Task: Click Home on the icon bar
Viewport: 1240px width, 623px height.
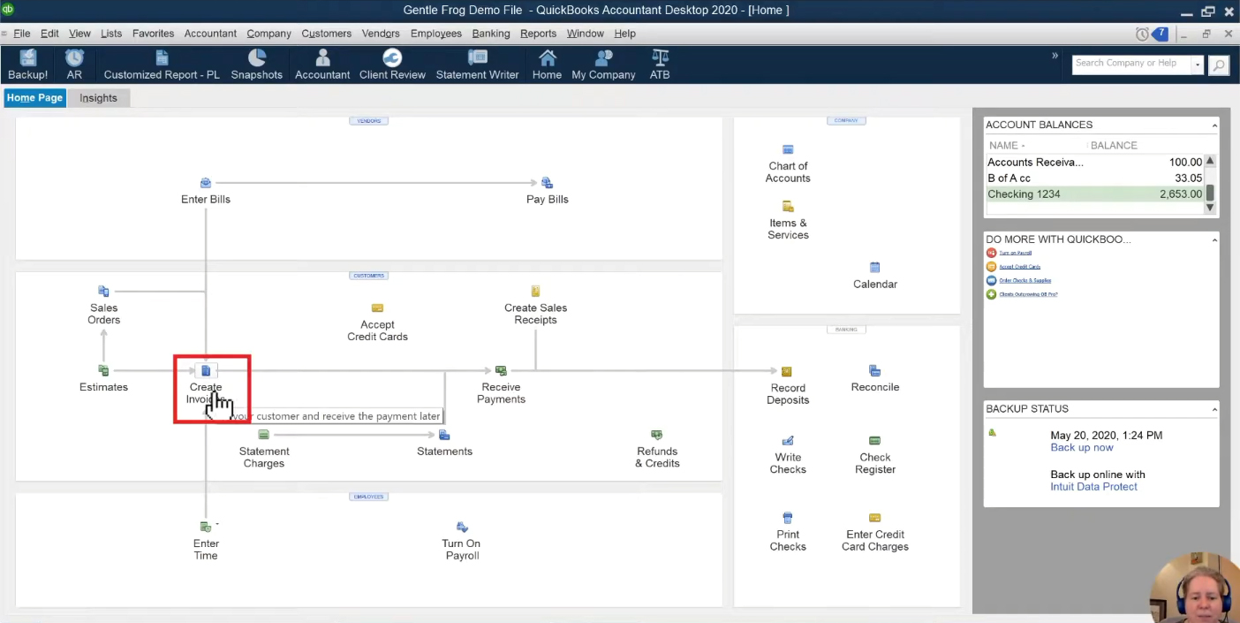Action: pyautogui.click(x=547, y=65)
